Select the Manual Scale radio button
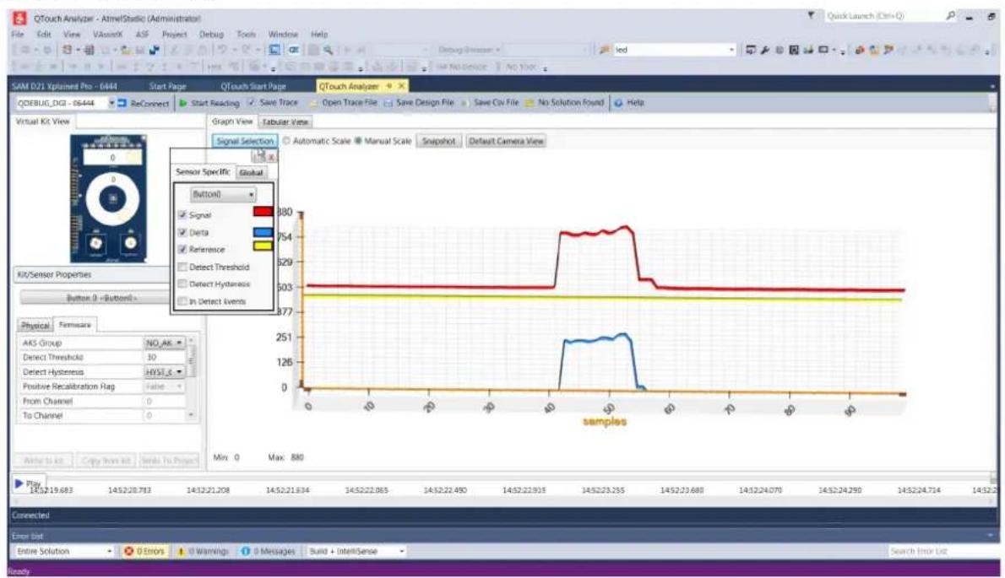 pyautogui.click(x=358, y=141)
